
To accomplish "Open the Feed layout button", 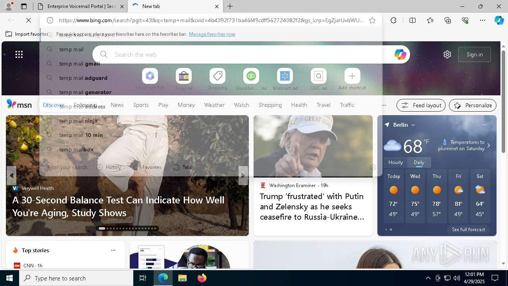I will tap(421, 105).
